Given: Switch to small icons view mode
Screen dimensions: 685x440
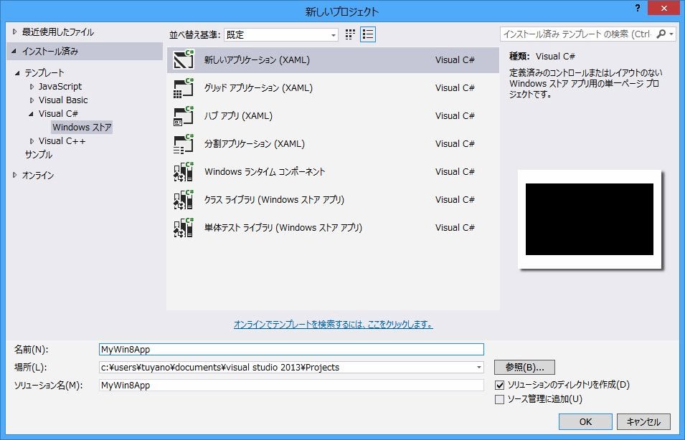Looking at the screenshot, I should pyautogui.click(x=351, y=34).
